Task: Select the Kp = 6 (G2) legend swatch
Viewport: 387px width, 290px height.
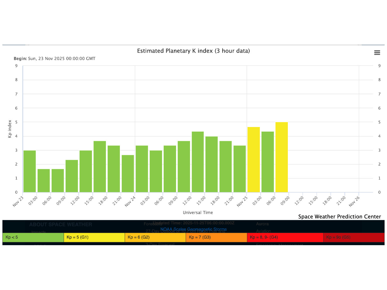Action: tap(155, 237)
